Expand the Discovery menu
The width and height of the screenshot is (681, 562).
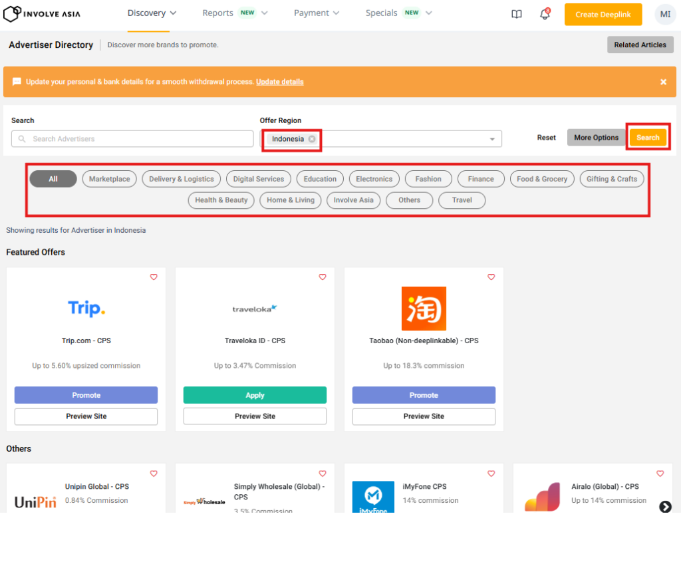tap(152, 13)
